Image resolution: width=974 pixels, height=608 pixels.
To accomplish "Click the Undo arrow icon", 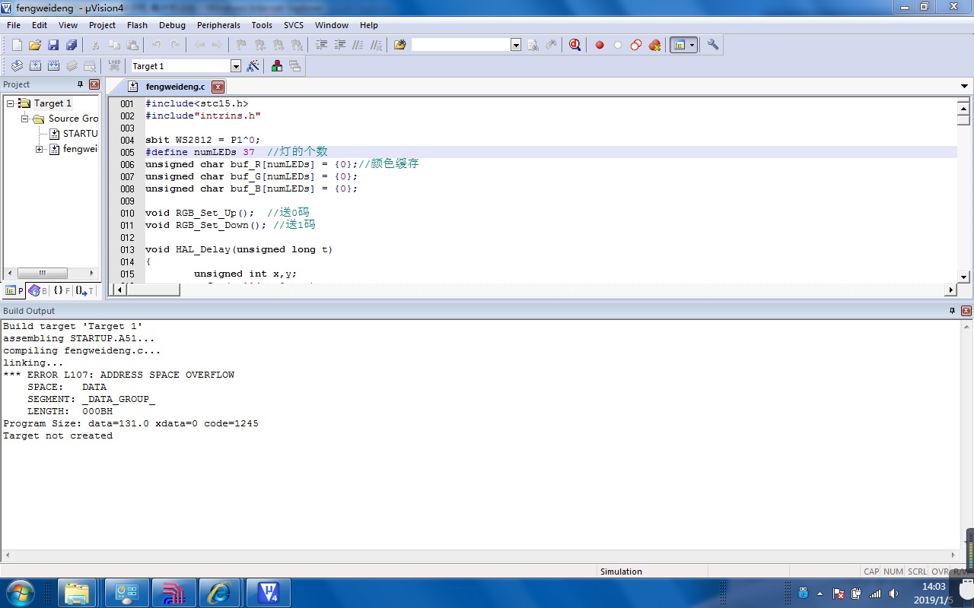I will click(157, 45).
